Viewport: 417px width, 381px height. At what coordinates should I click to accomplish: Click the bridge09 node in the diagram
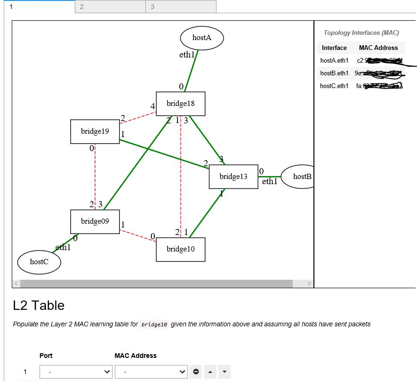[95, 221]
